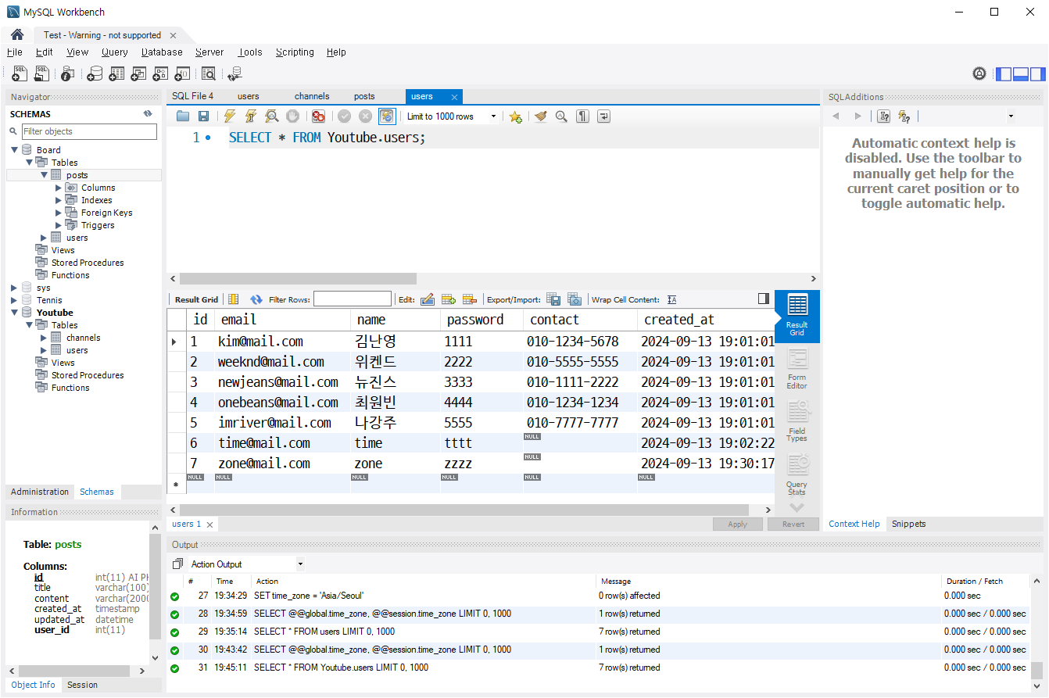The image size is (1049, 698).
Task: Open the Snippets tab
Action: click(x=908, y=524)
